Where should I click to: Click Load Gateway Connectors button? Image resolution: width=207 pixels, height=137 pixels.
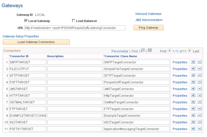pyautogui.click(x=36, y=42)
